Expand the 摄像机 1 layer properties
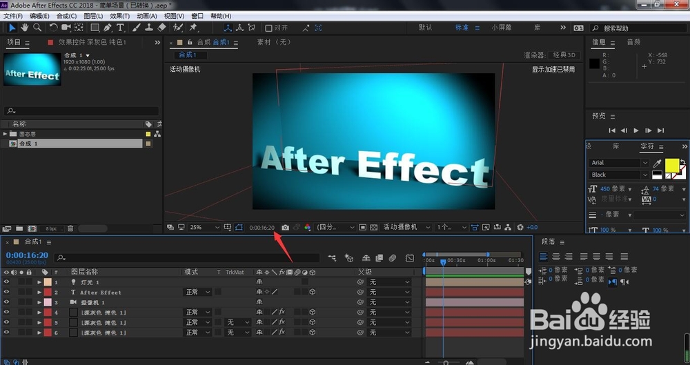690x365 pixels. [39, 302]
